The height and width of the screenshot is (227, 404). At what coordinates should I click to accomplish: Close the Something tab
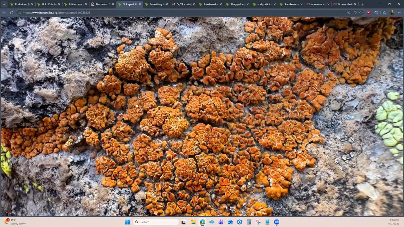point(167,4)
